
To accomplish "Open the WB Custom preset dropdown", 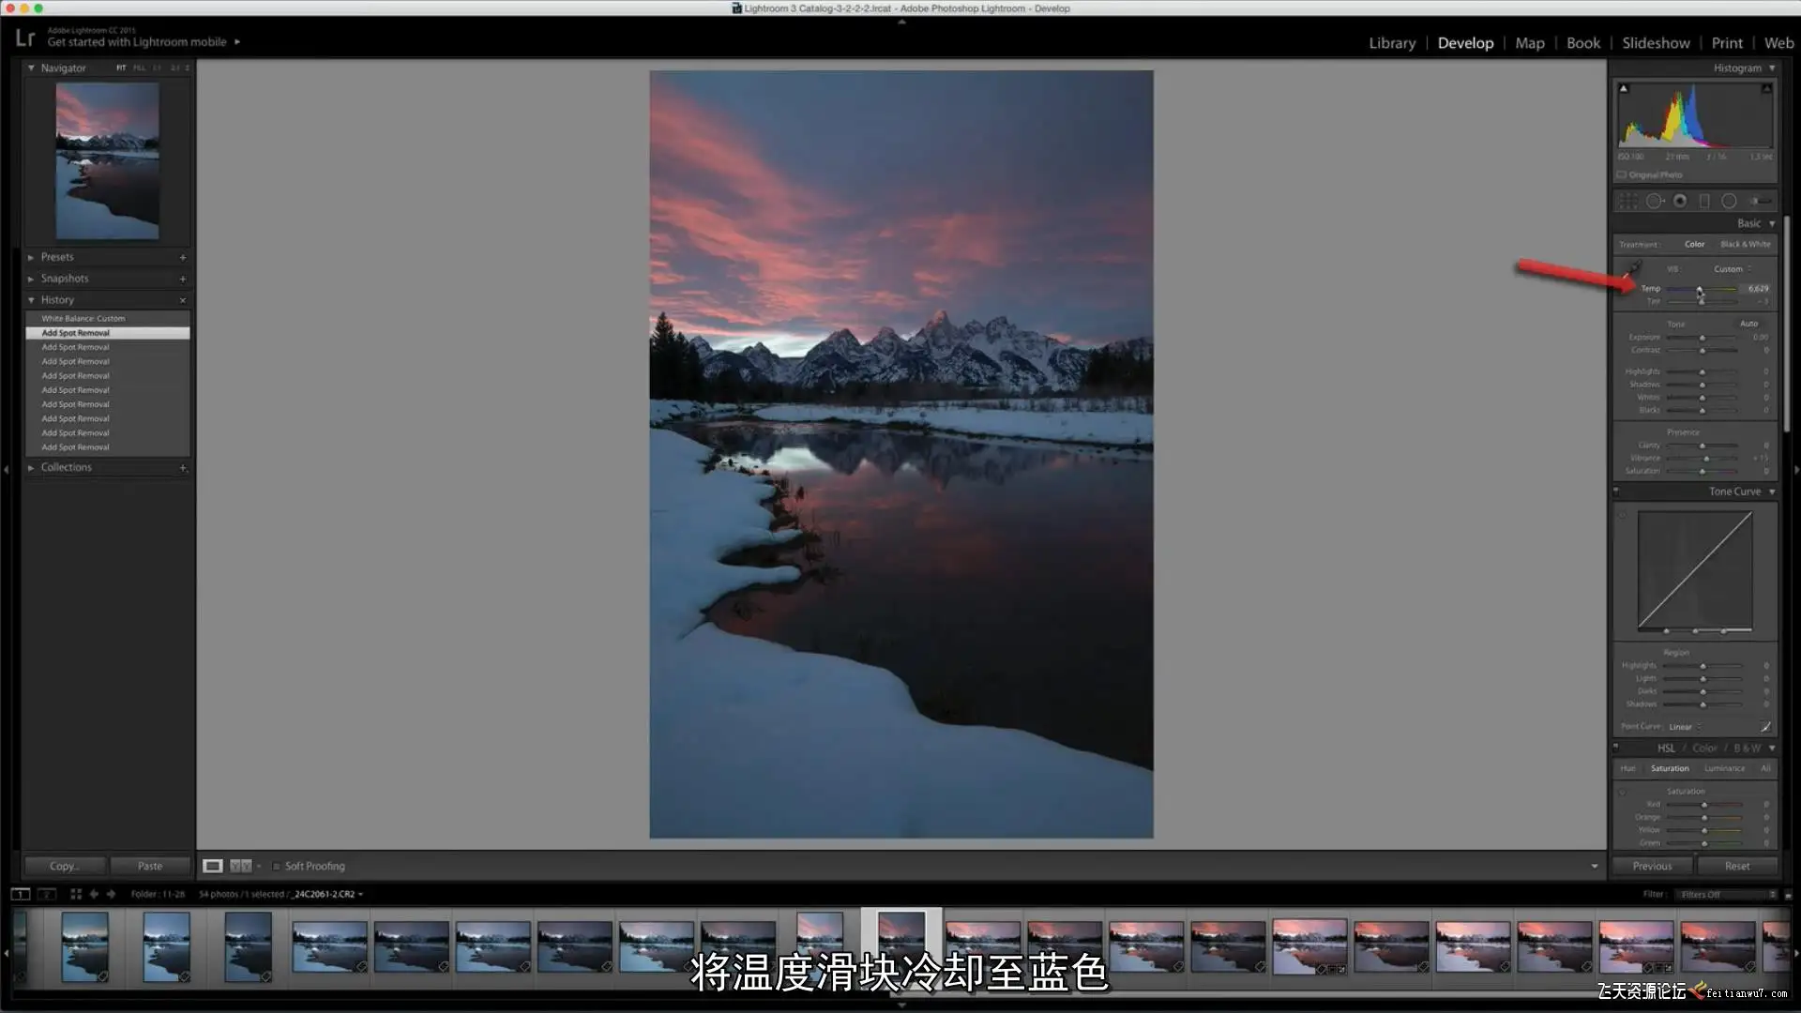I will point(1733,269).
